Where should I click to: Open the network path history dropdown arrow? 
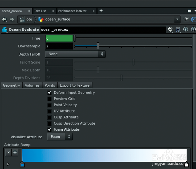tap(177, 20)
